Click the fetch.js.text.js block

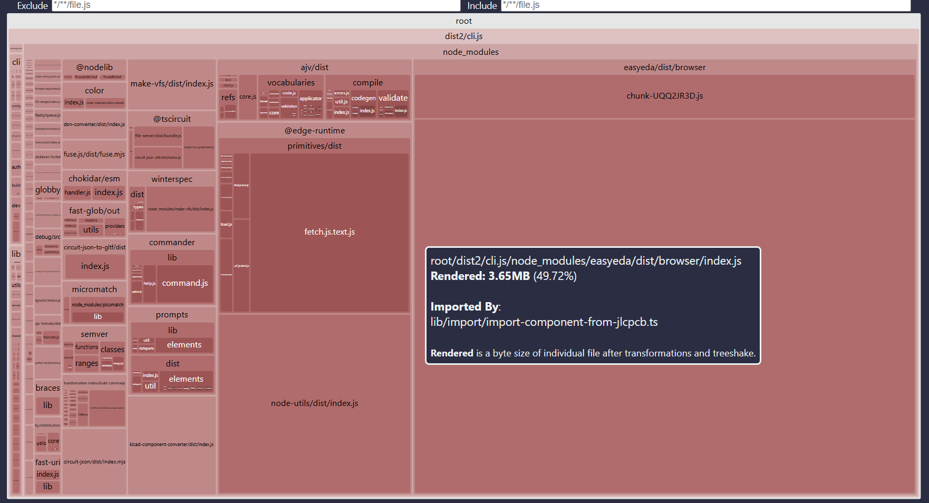tap(330, 232)
